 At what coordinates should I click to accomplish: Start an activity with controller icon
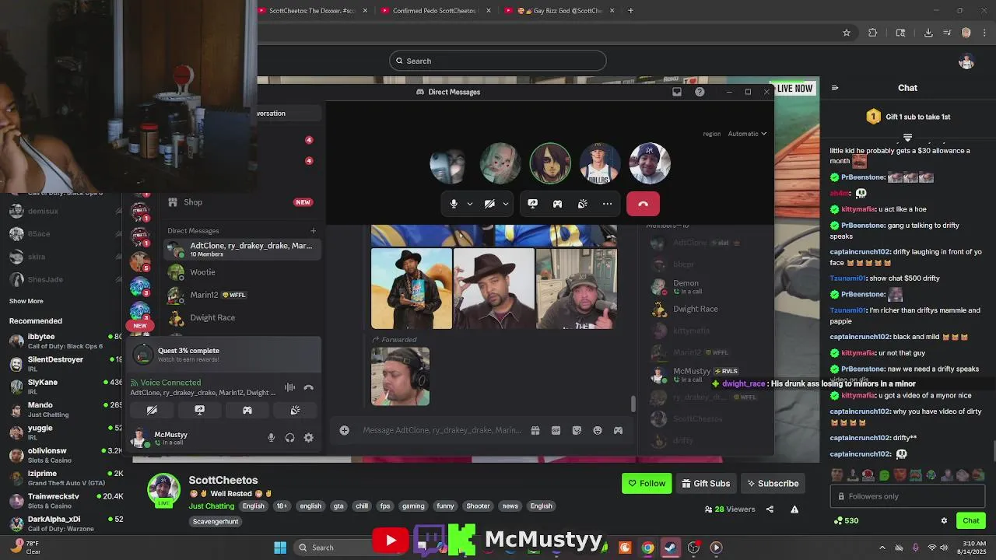(x=557, y=204)
